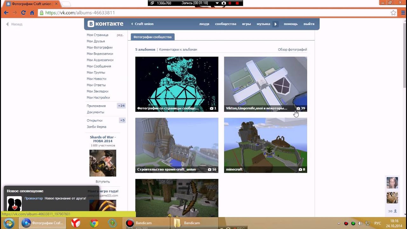407x229 pixels.
Task: Open Мои Друзья in the sidebar
Action: 96,41
